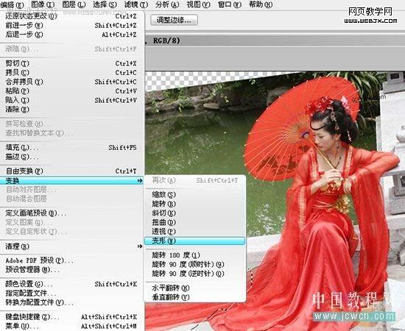405x331 pixels.
Task: Choose 旋转 180 度(1)
Action: click(x=194, y=255)
